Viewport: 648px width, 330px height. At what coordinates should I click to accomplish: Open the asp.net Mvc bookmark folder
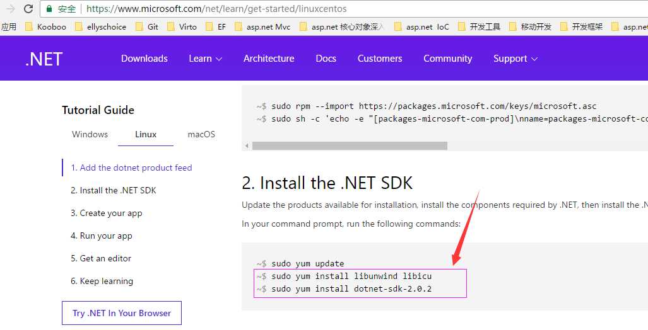click(262, 27)
